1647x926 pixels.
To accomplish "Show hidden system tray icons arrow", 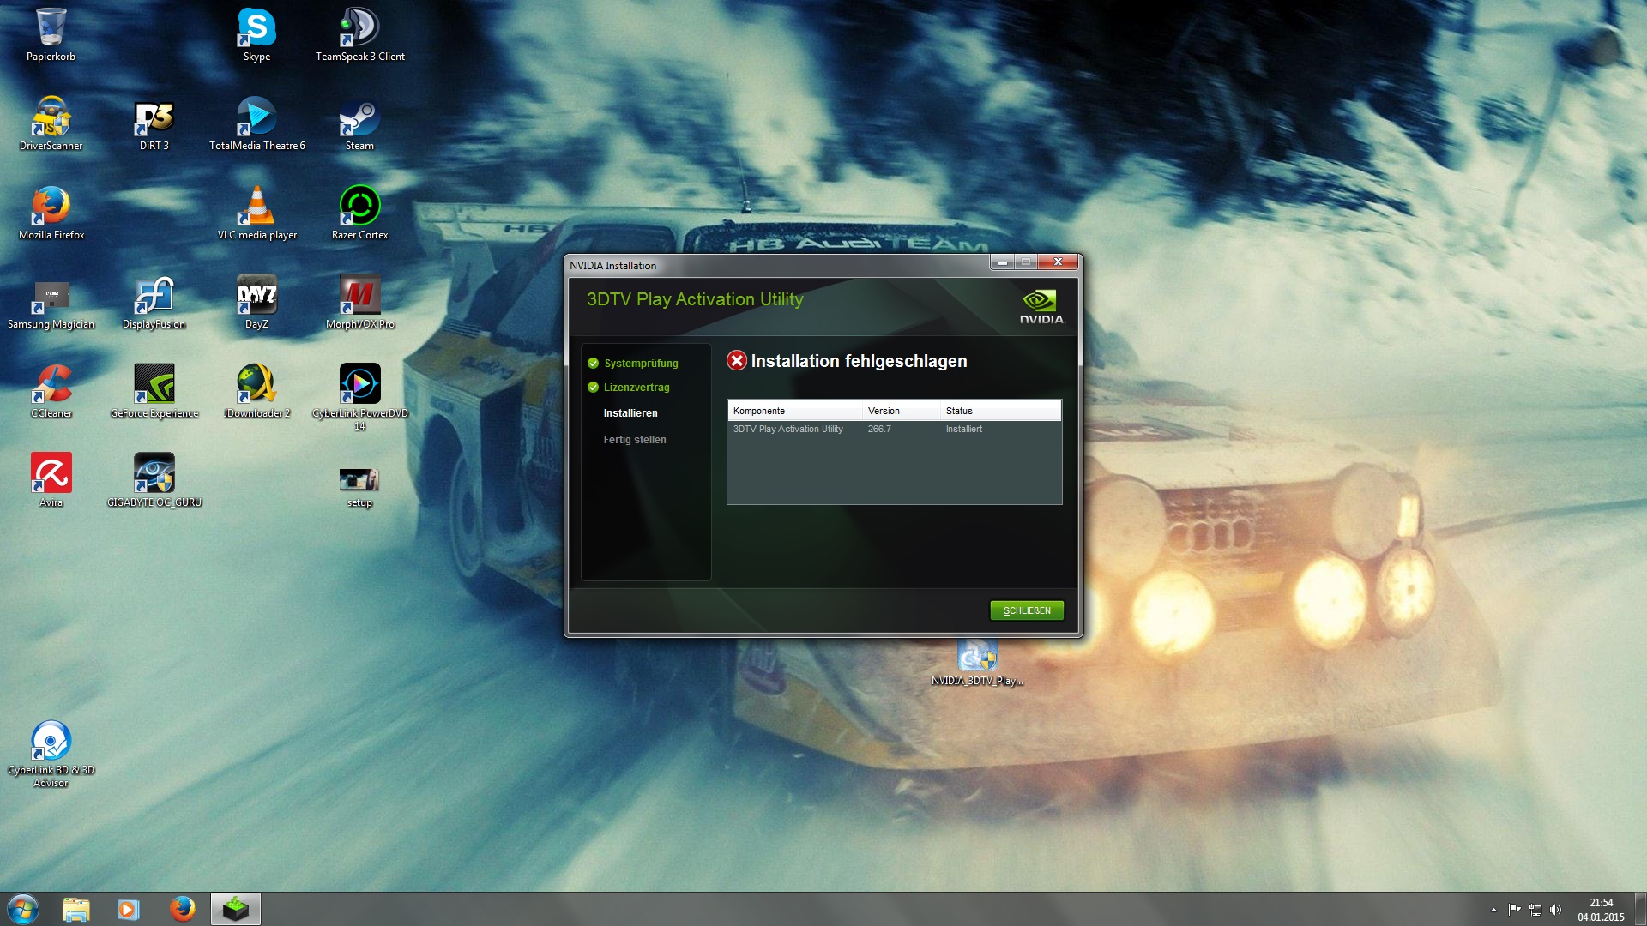I will (1493, 910).
